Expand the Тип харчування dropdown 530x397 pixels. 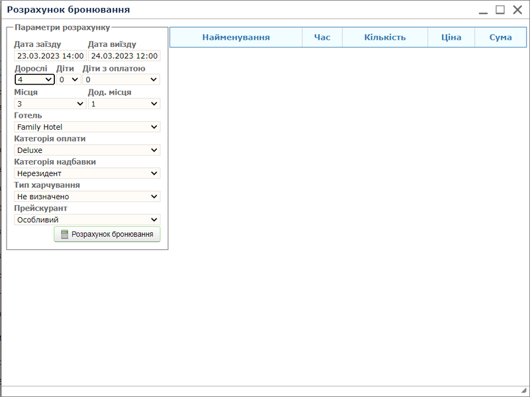click(87, 197)
